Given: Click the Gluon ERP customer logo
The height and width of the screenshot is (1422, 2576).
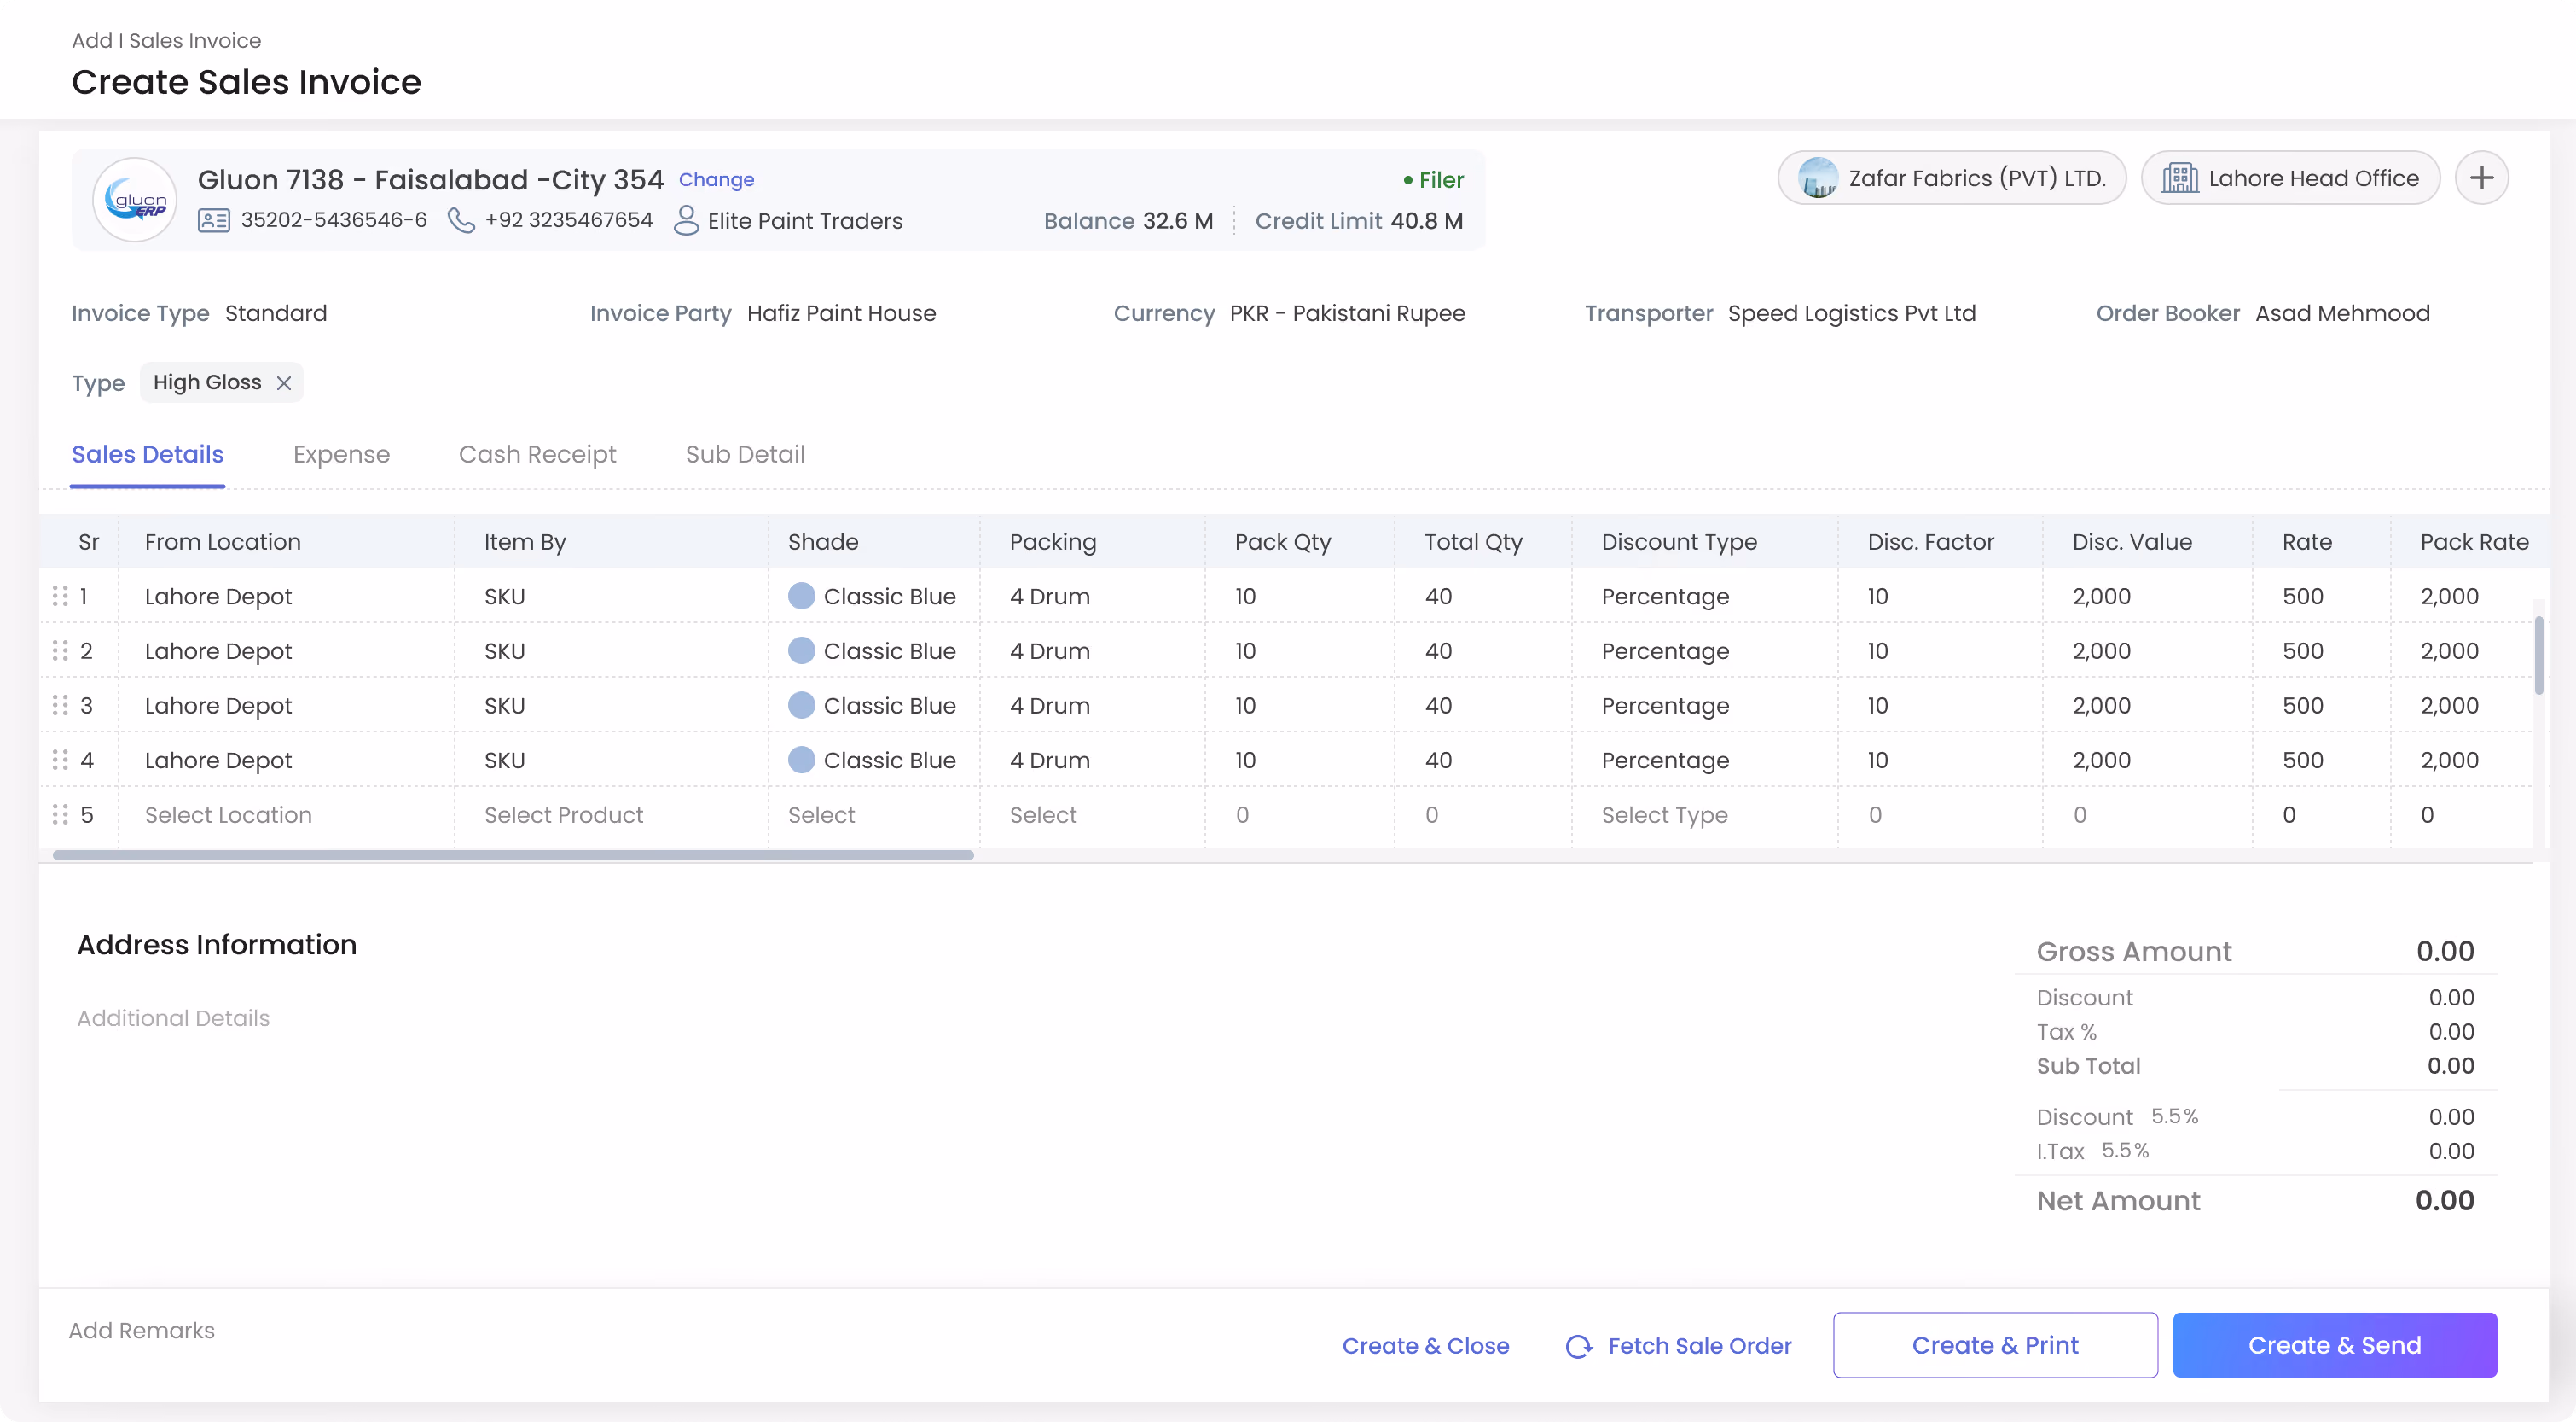Looking at the screenshot, I should (x=135, y=199).
